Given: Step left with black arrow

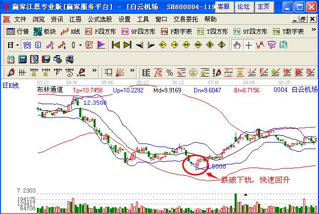Looking at the screenshot, I should (140, 45).
